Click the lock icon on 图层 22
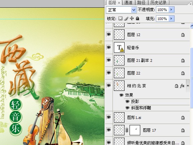Viewport: 193px width, 145px height. click(x=183, y=73)
